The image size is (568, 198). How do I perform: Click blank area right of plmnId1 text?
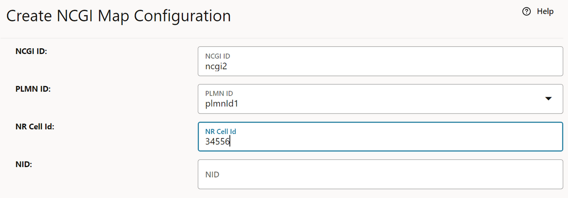point(373,104)
